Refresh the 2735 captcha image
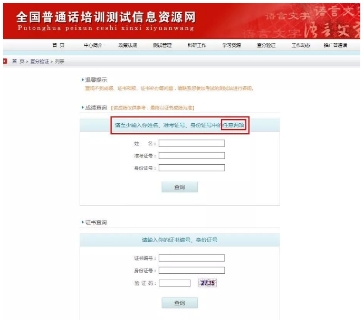The height and width of the screenshot is (327, 364). [x=207, y=283]
